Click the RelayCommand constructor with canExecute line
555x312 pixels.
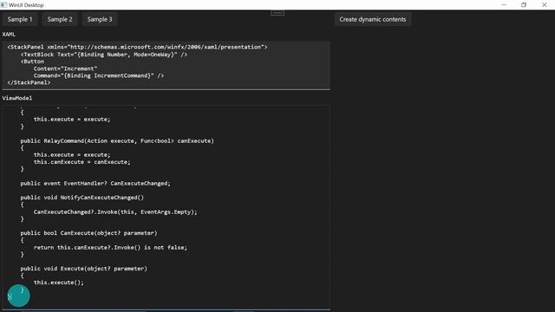coord(117,140)
